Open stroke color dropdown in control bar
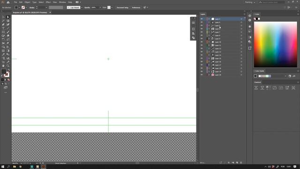The height and width of the screenshot is (169, 300). 26,8
